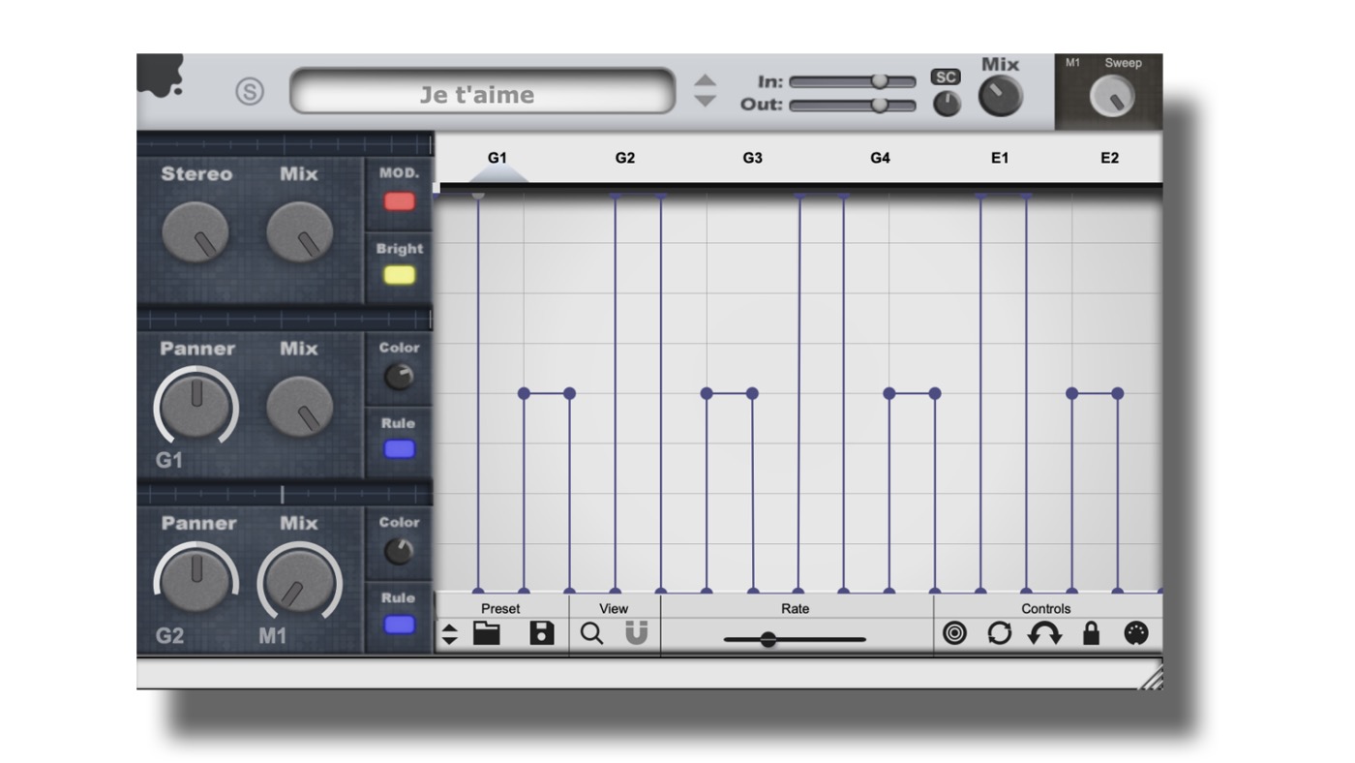This screenshot has width=1355, height=763.
Task: Switch to the G1 tab
Action: [497, 158]
